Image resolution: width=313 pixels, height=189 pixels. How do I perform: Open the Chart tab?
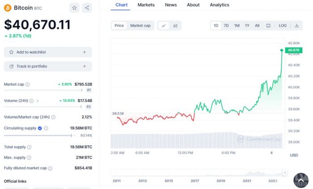(x=121, y=5)
